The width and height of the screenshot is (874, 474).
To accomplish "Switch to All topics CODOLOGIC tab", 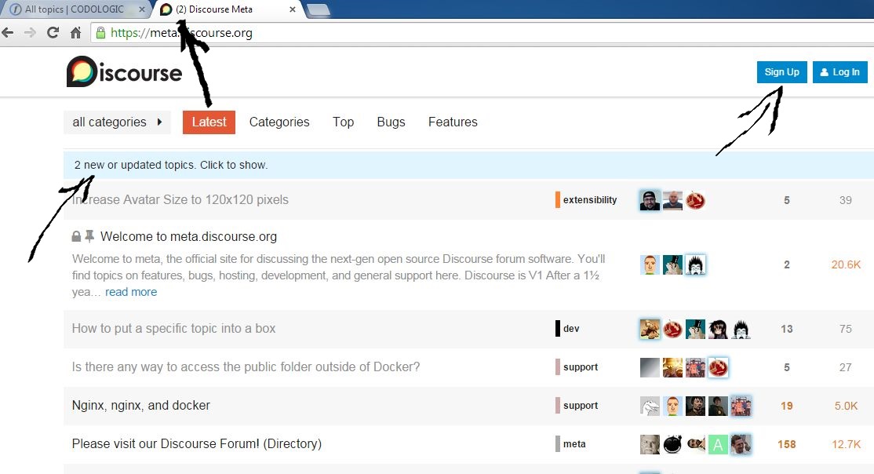I will coord(76,9).
